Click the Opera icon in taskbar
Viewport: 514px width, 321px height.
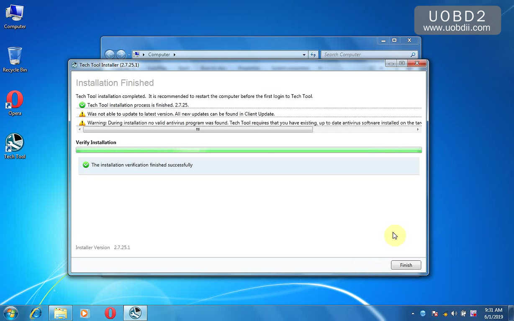point(110,313)
